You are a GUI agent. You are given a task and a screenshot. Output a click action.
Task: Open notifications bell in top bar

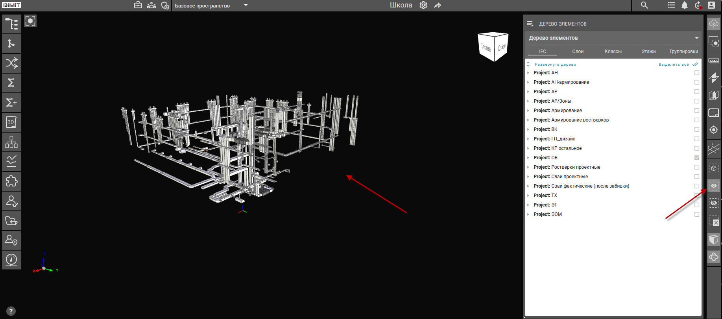tap(685, 6)
